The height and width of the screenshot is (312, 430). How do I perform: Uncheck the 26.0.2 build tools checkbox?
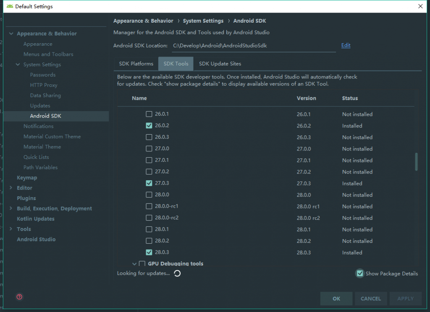149,125
